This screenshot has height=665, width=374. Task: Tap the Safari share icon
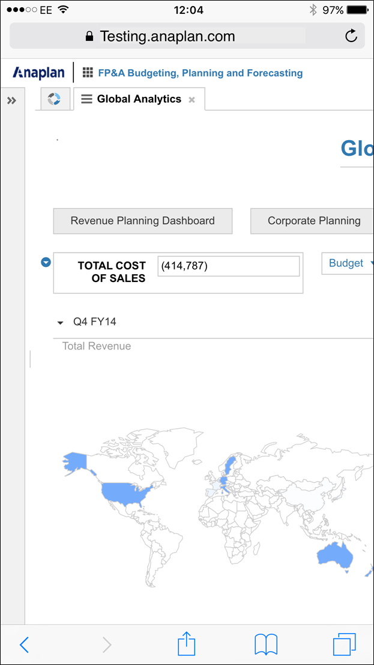187,644
